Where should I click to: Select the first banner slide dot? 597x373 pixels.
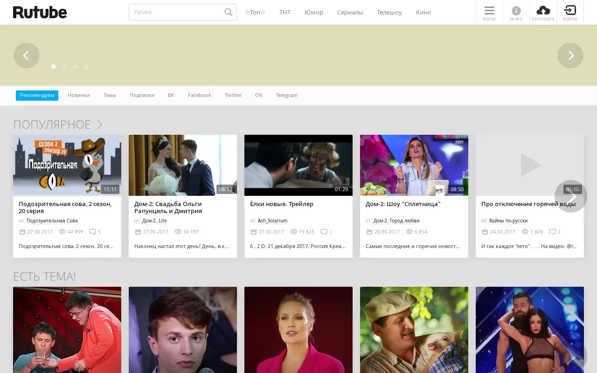54,67
